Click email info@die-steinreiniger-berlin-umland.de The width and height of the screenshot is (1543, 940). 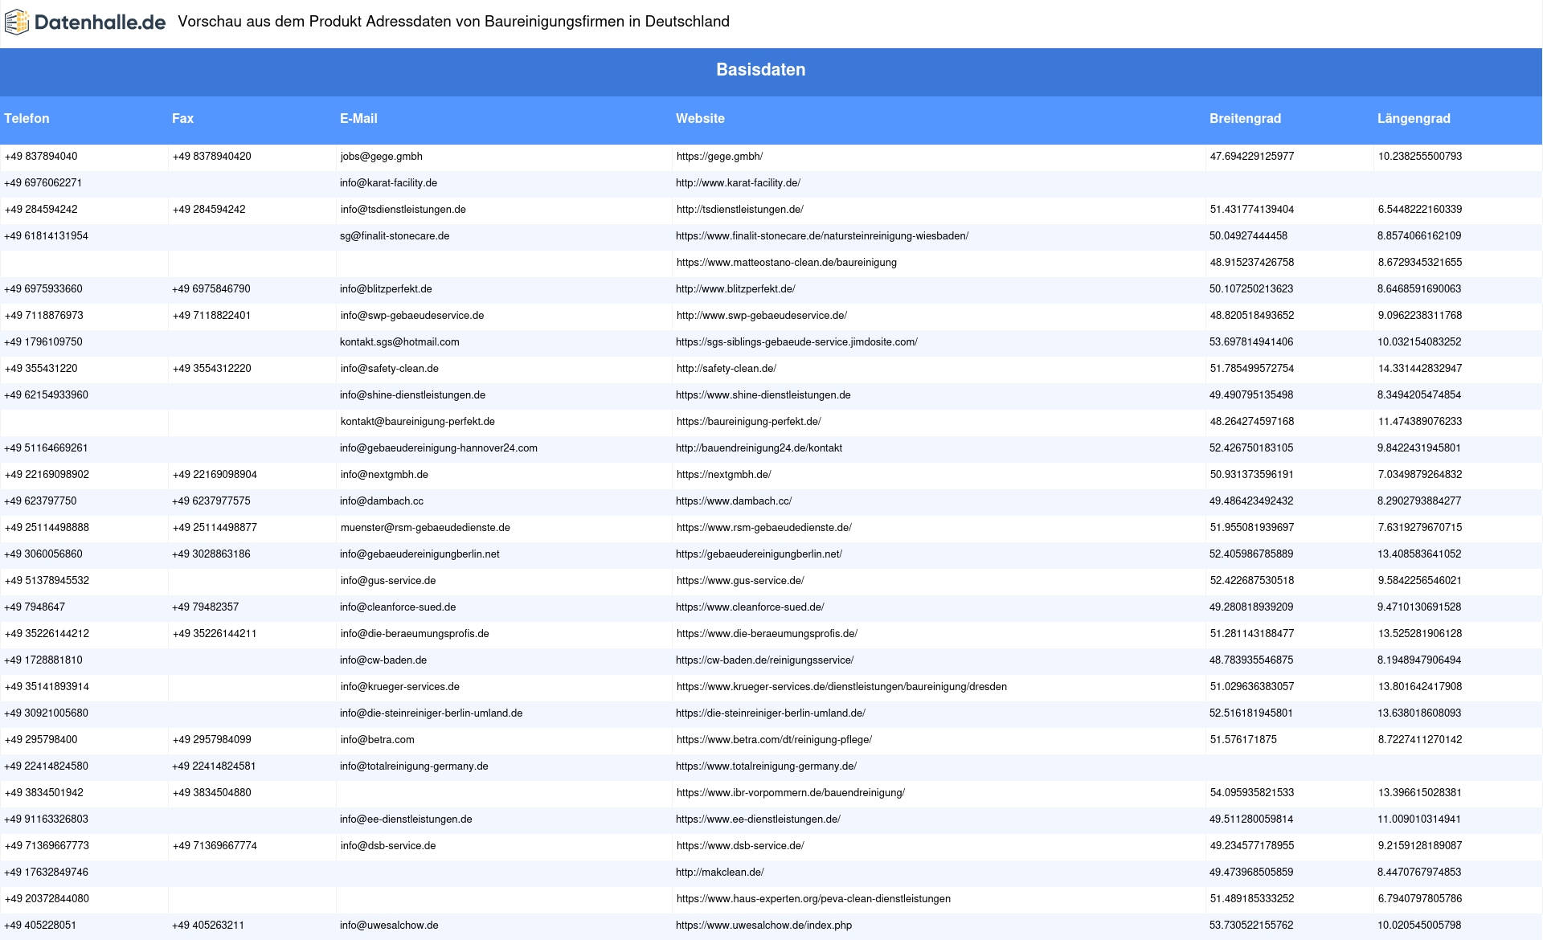(431, 713)
